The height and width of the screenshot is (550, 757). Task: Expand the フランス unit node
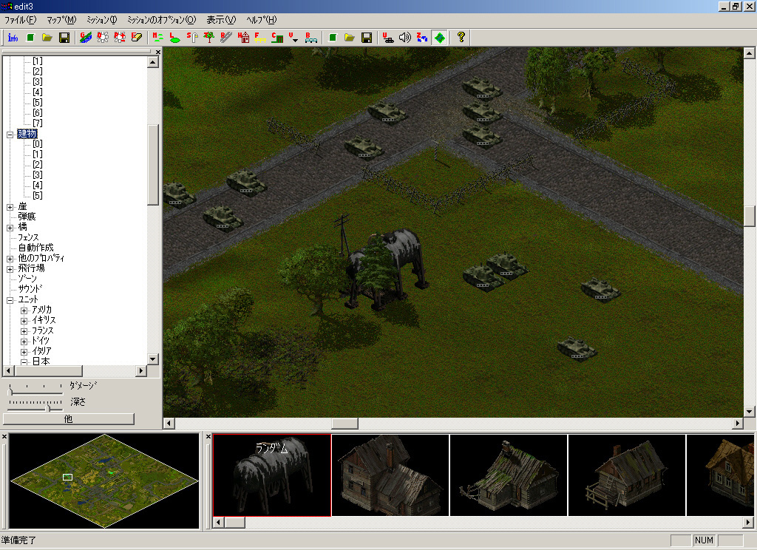tap(24, 331)
